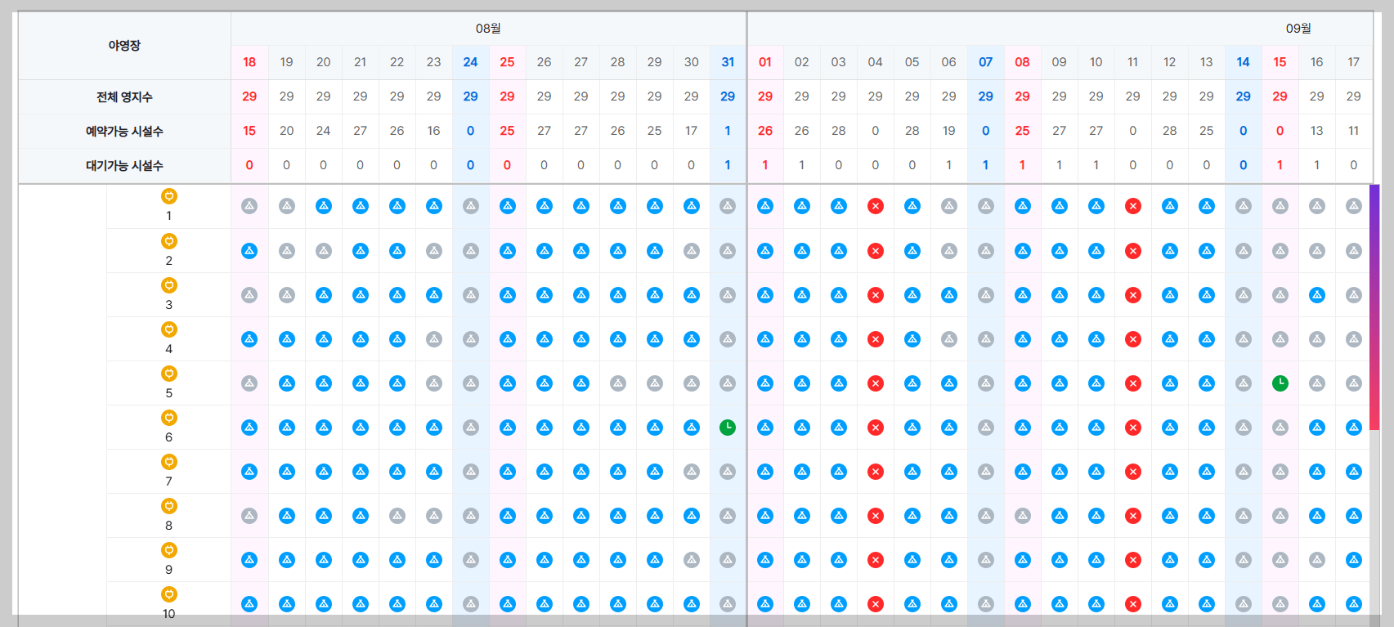This screenshot has width=1394, height=627.
Task: Click site number label '6'
Action: tap(169, 437)
